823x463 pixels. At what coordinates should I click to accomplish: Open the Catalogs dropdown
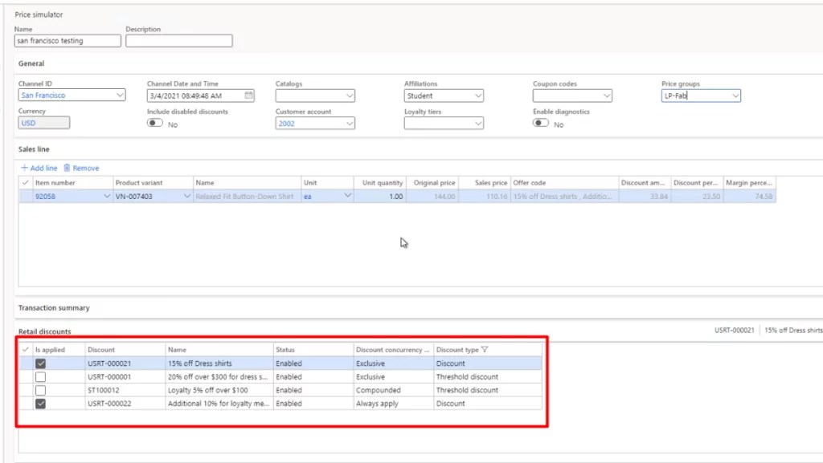(350, 95)
